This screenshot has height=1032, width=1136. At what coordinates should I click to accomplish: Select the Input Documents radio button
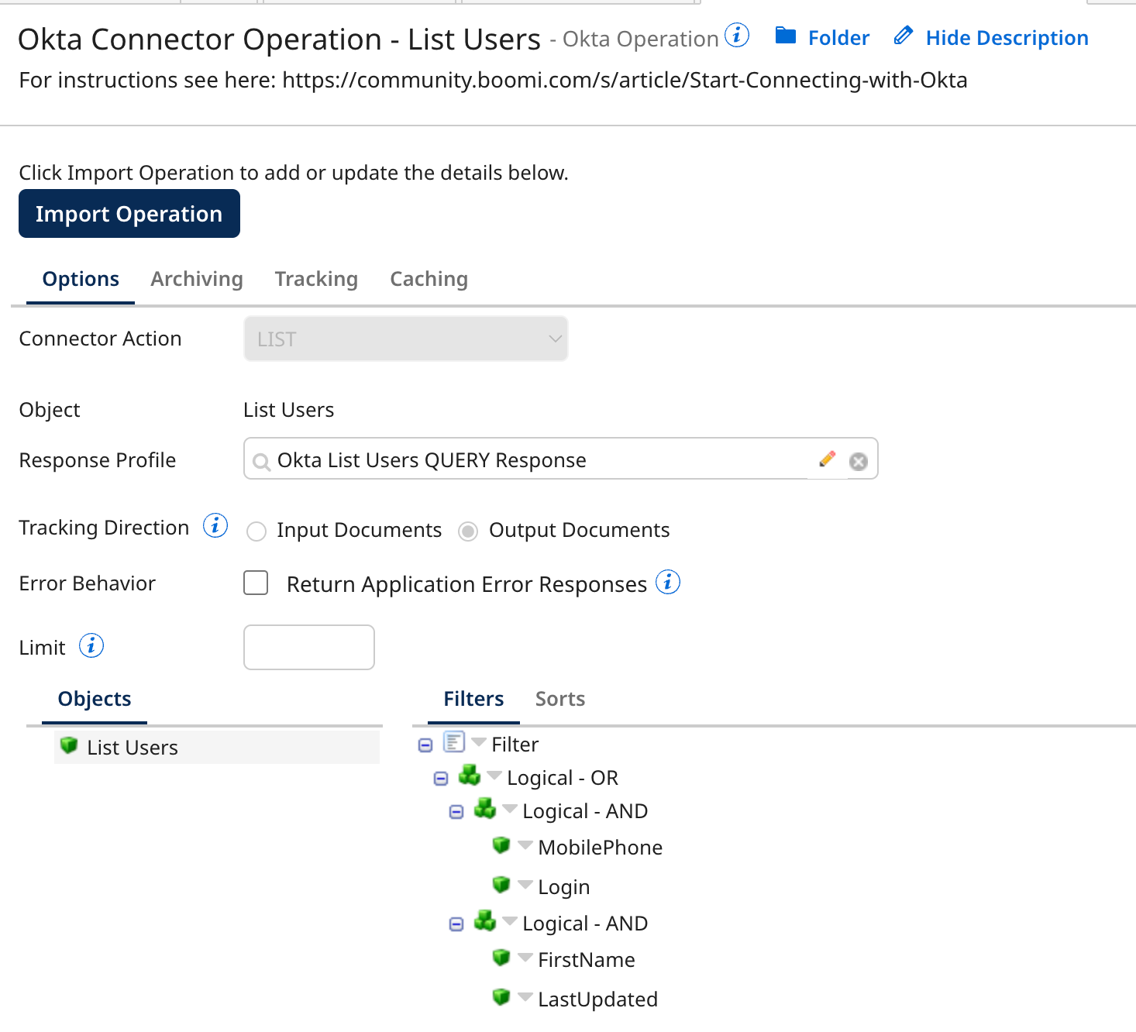[x=256, y=531]
